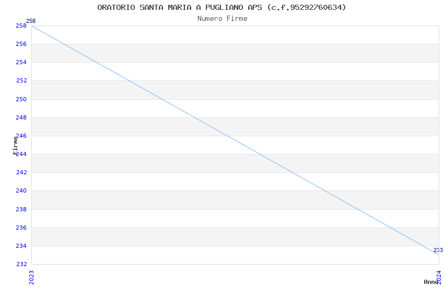444x287 pixels.
Task: Click the 233 data point label
Action: 438,250
